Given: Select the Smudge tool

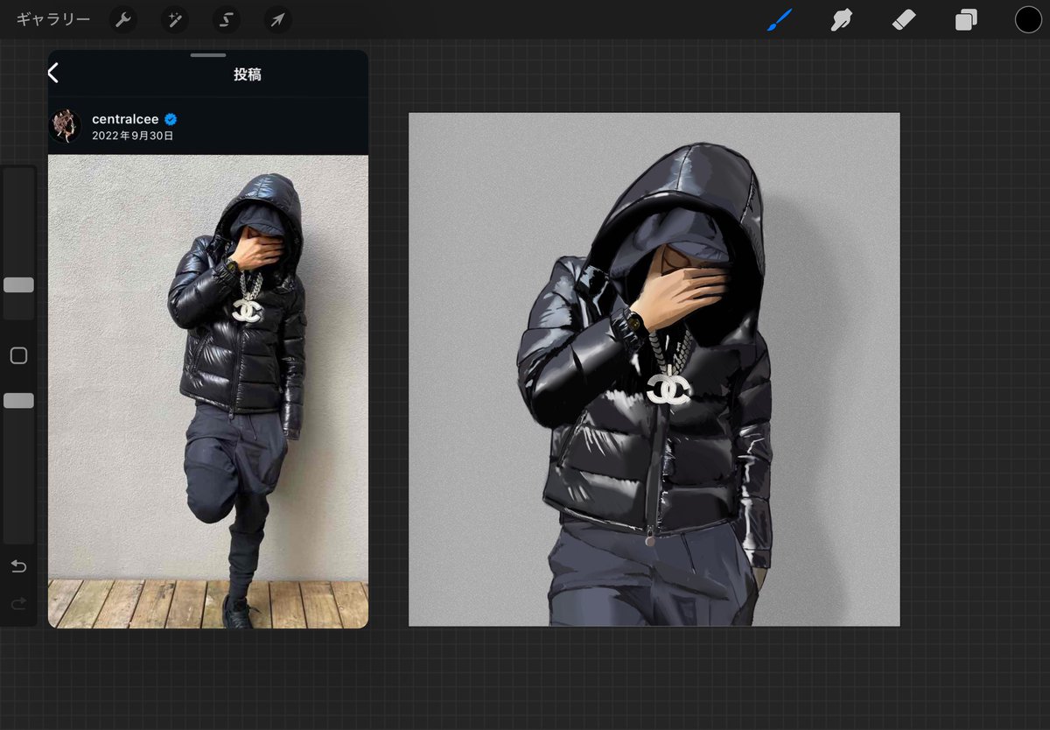Looking at the screenshot, I should [842, 19].
